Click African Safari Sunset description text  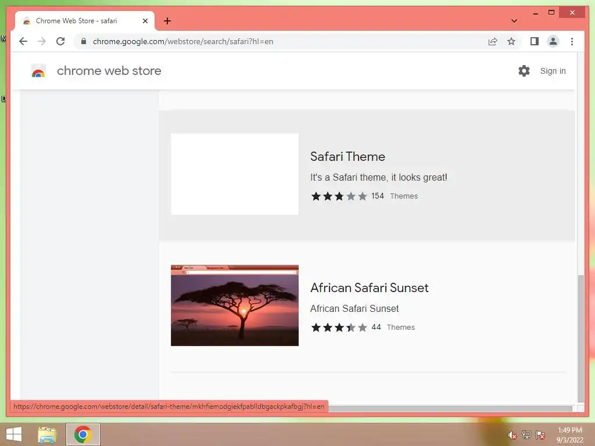(x=354, y=309)
